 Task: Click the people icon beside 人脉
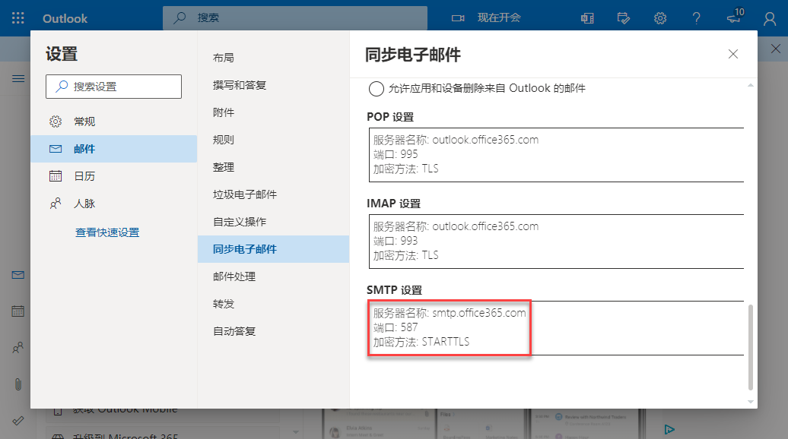click(x=56, y=204)
